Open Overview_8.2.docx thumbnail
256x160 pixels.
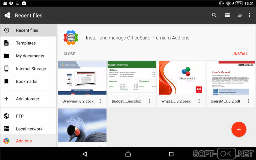coord(82,78)
